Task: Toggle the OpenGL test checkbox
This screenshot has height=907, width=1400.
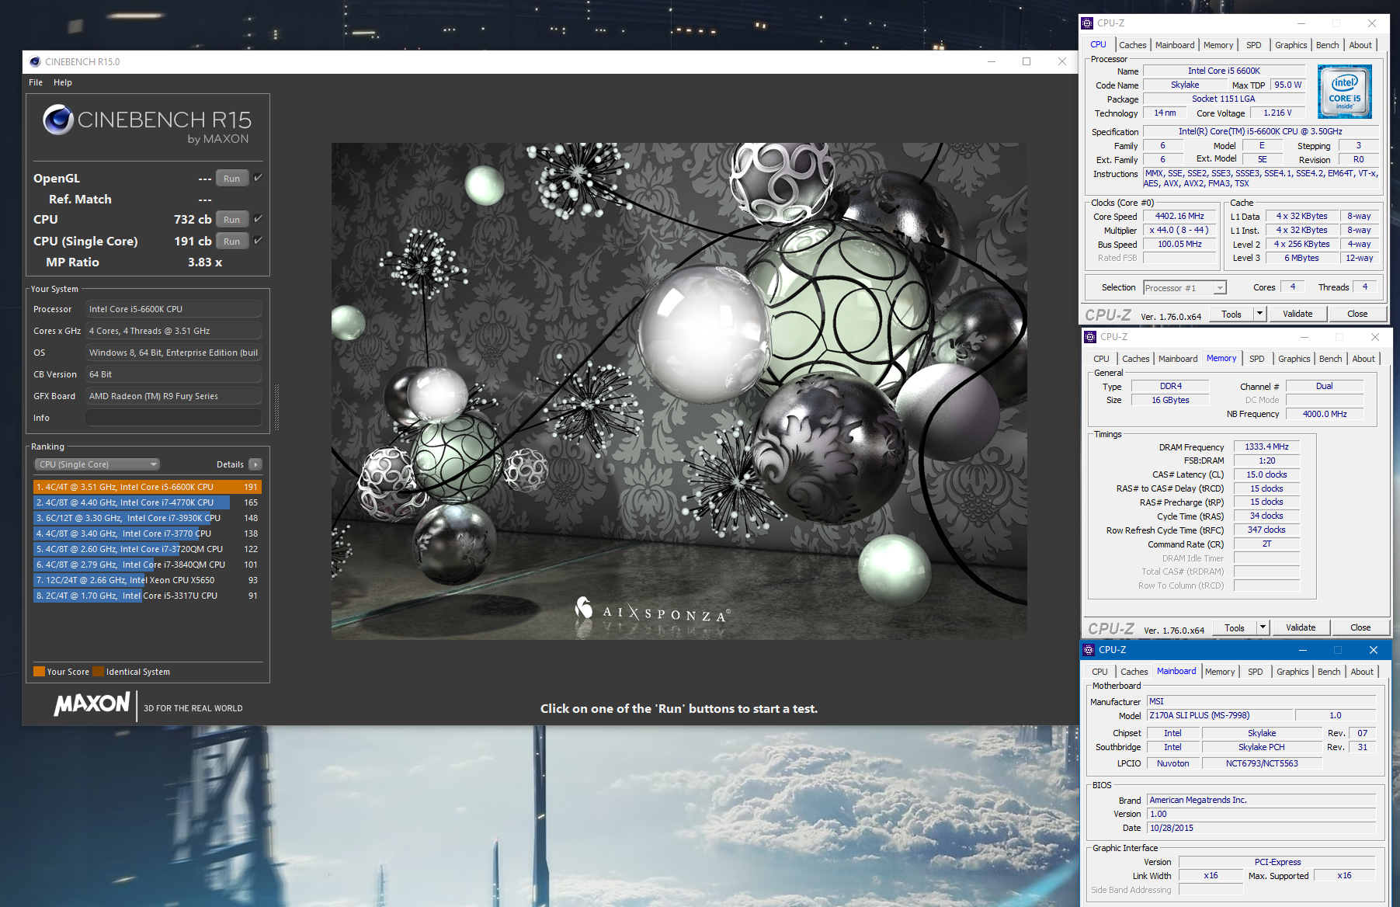Action: [258, 178]
